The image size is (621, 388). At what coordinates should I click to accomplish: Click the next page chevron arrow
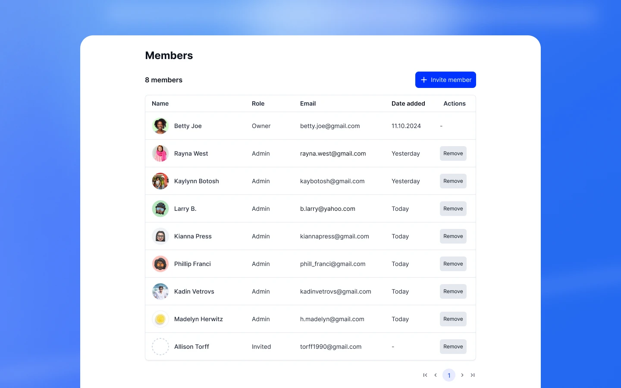462,375
